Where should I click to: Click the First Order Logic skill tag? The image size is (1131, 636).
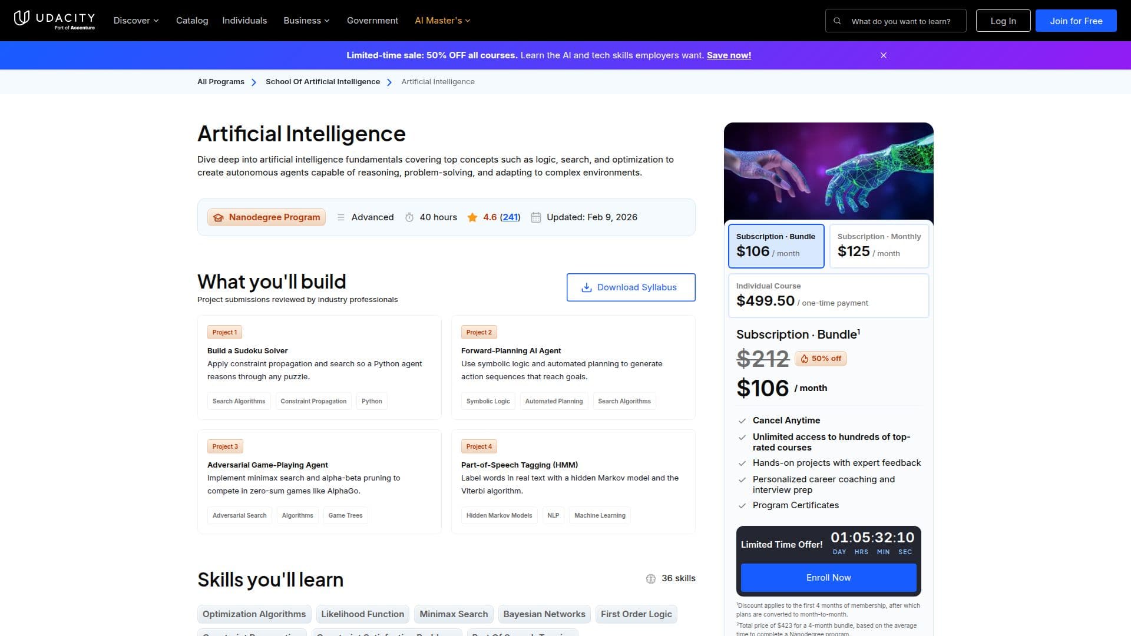click(x=636, y=614)
